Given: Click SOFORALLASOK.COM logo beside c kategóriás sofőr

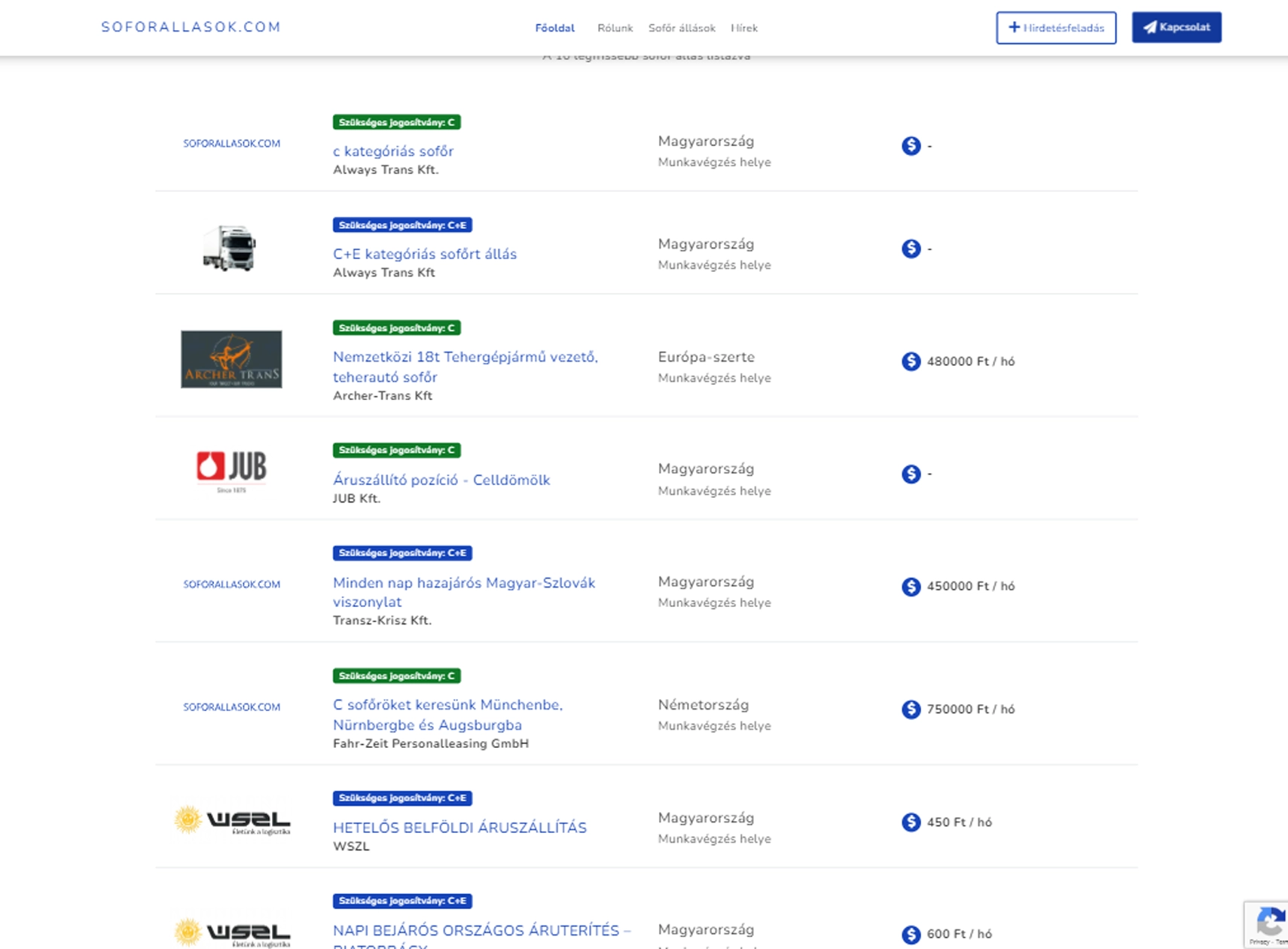Looking at the screenshot, I should (x=231, y=143).
